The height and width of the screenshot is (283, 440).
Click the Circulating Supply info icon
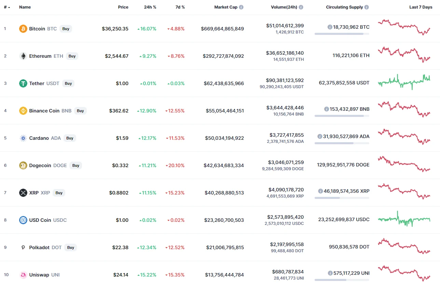click(367, 7)
